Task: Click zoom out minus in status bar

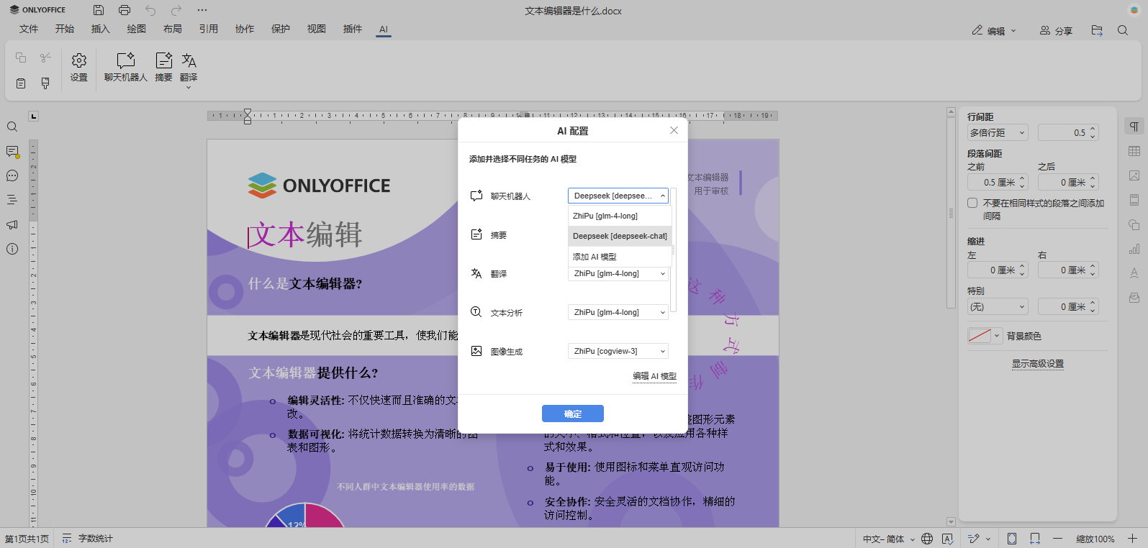Action: pyautogui.click(x=1057, y=539)
